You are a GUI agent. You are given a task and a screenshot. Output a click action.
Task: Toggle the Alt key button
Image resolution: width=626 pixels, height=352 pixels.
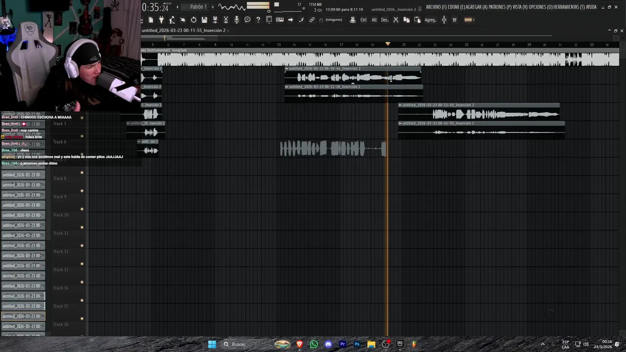pyautogui.click(x=374, y=20)
